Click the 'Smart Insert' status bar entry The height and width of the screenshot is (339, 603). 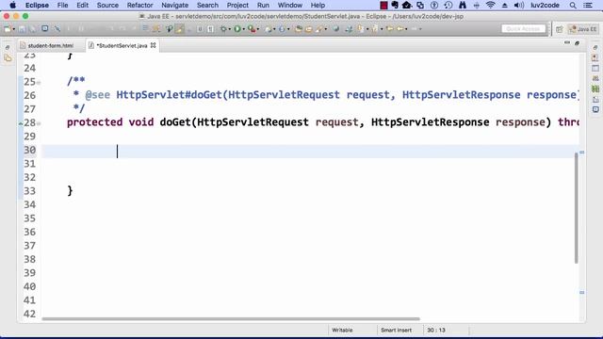coord(396,331)
